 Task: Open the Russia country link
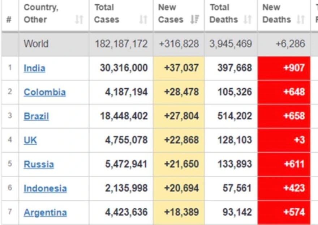39,164
